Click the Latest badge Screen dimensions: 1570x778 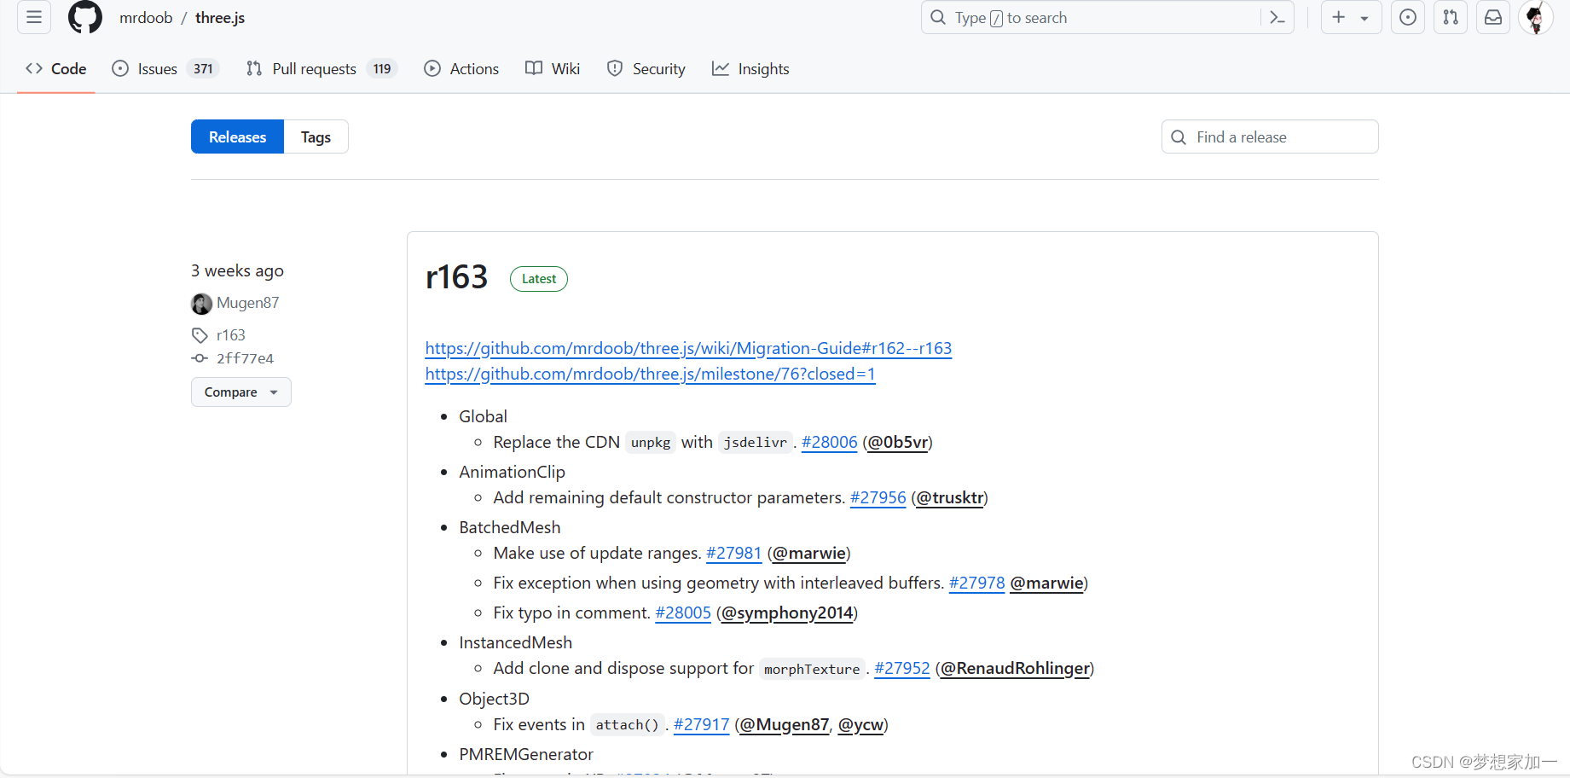[x=539, y=279]
